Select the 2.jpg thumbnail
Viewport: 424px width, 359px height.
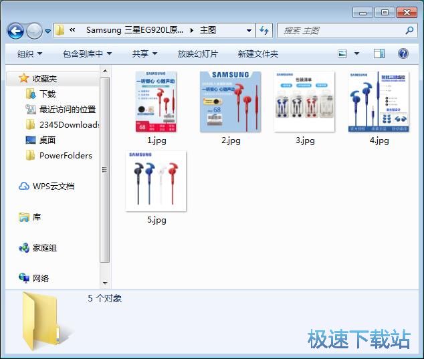[230, 102]
